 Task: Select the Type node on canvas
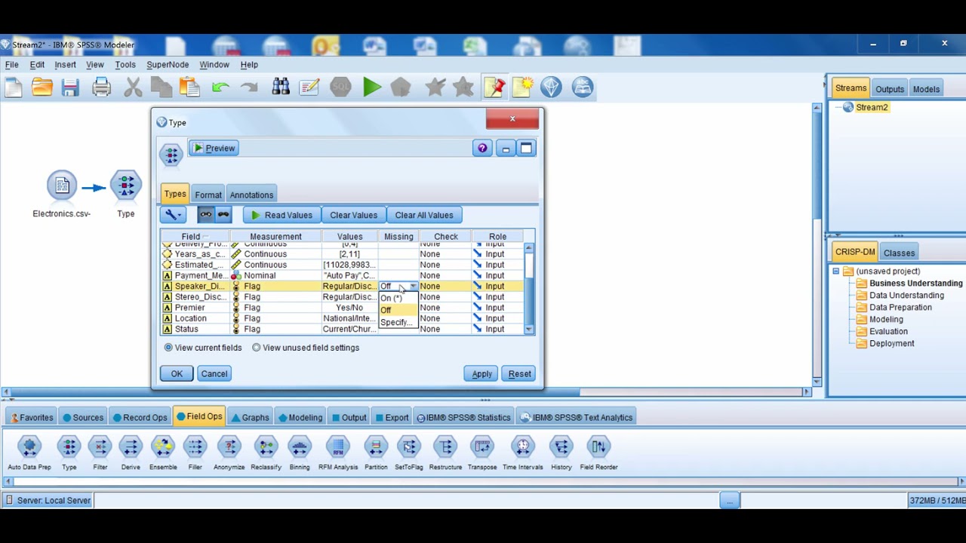[x=125, y=186]
